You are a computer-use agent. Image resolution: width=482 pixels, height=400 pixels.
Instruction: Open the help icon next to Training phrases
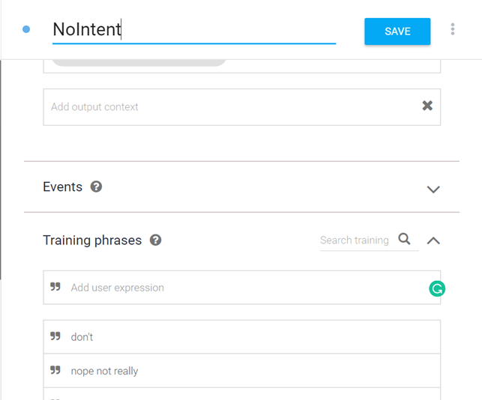[155, 240]
